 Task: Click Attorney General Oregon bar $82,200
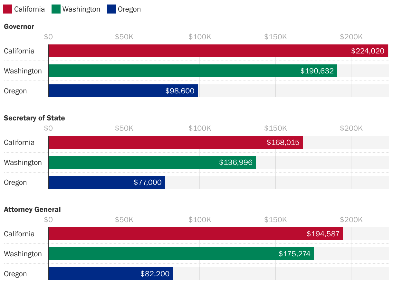click(x=110, y=274)
